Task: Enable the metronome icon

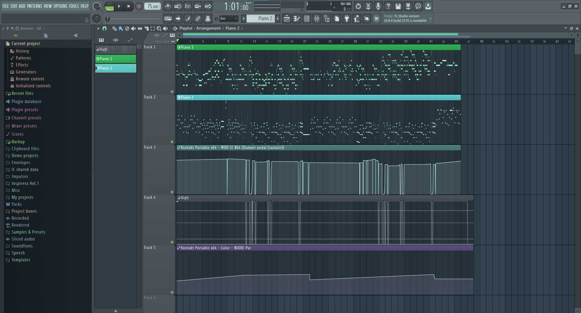Action: pos(168,6)
